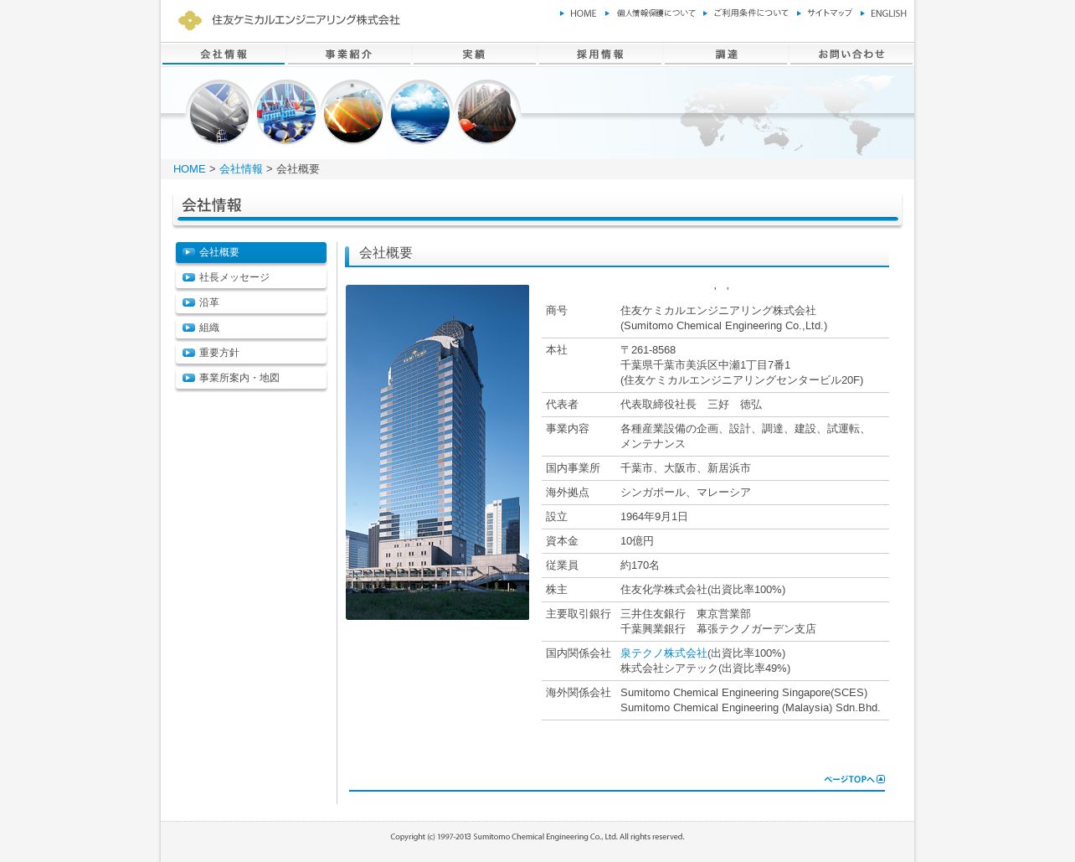Select 事業紹介 navigation tab
This screenshot has height=862, width=1075.
[349, 54]
